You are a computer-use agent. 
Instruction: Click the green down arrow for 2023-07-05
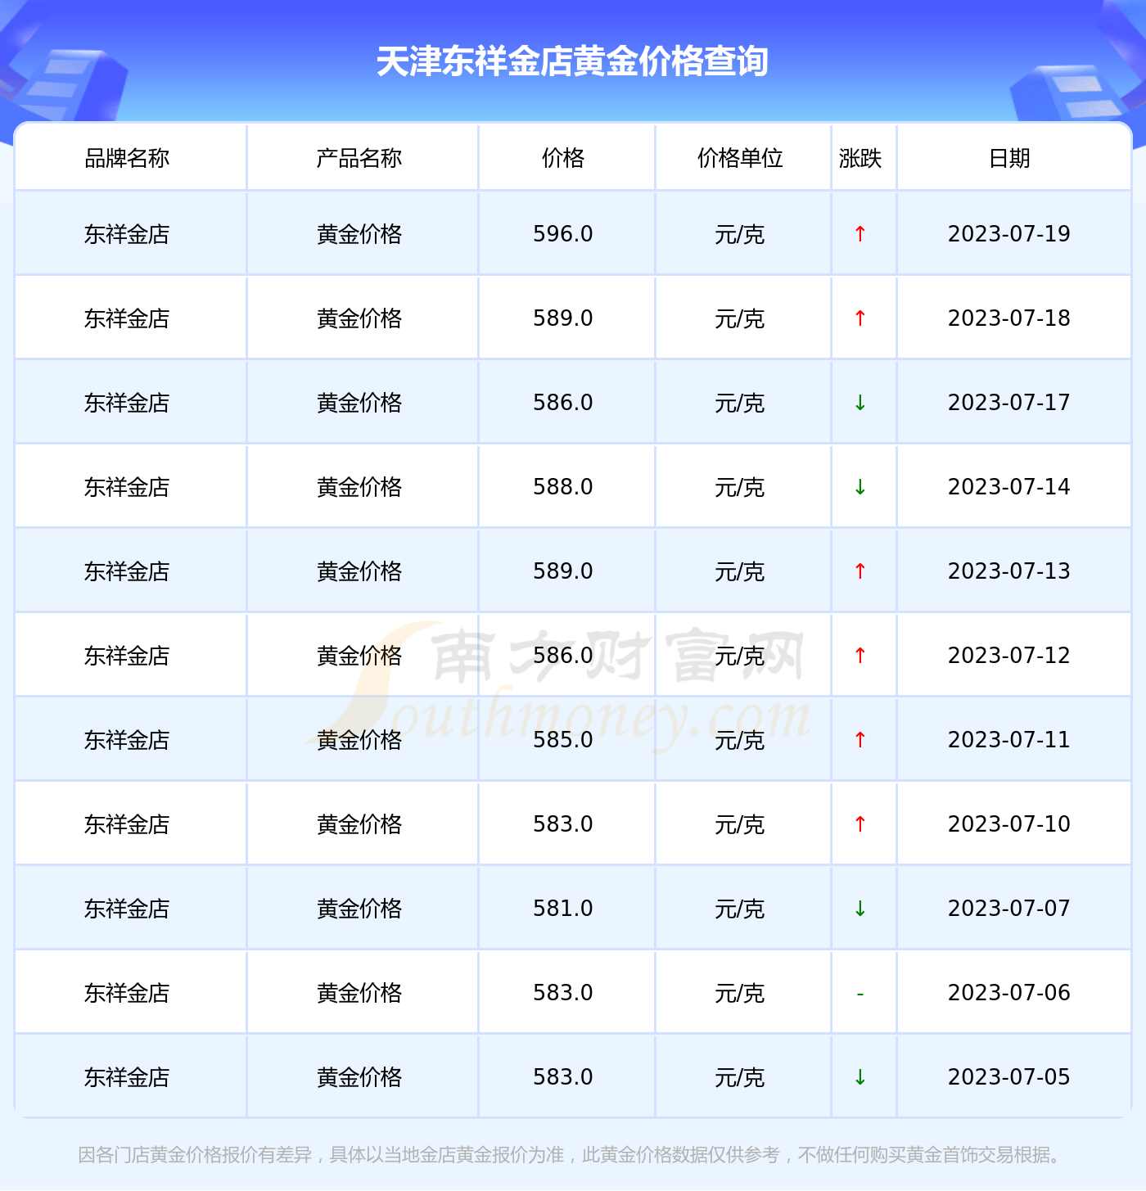(x=859, y=1077)
